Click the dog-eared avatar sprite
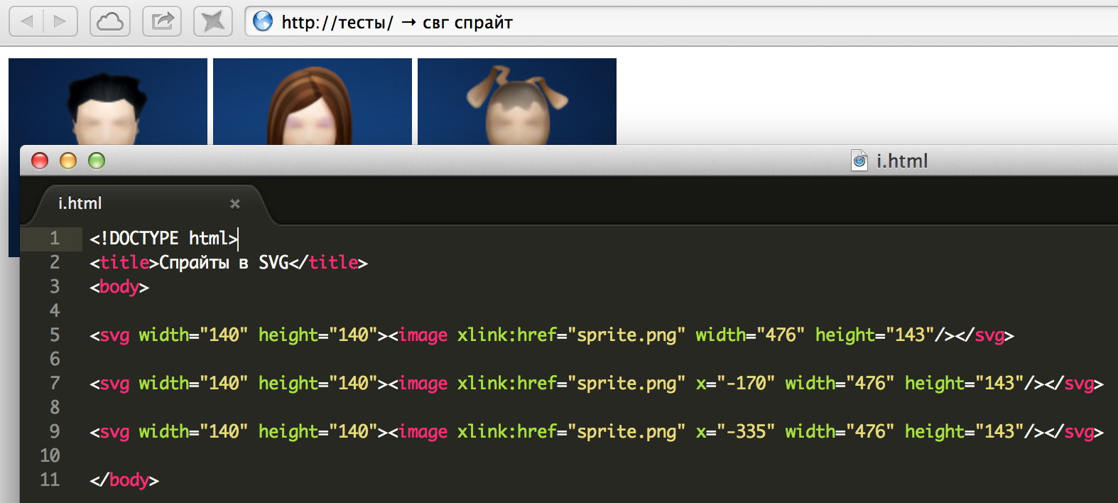 point(517,102)
